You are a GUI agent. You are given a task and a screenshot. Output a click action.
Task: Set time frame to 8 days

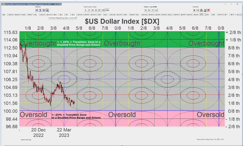tap(89, 10)
